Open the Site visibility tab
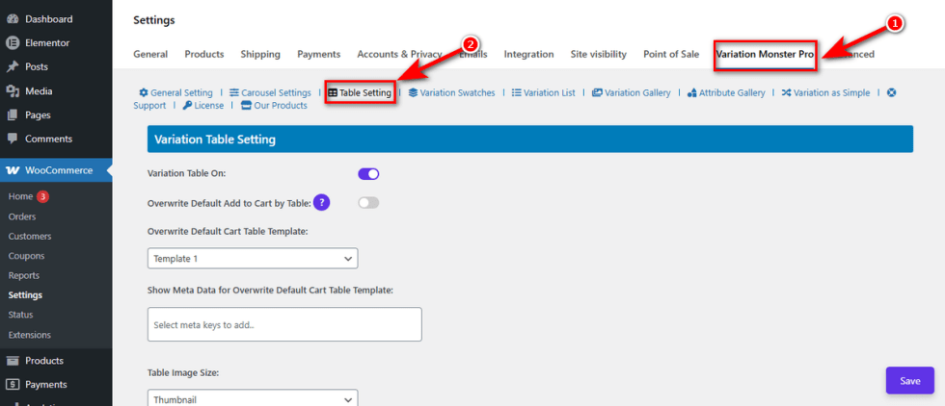Screen dimensions: 945x406 point(599,54)
